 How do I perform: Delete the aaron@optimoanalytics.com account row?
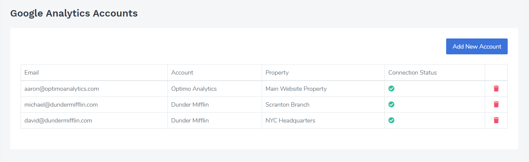click(496, 89)
